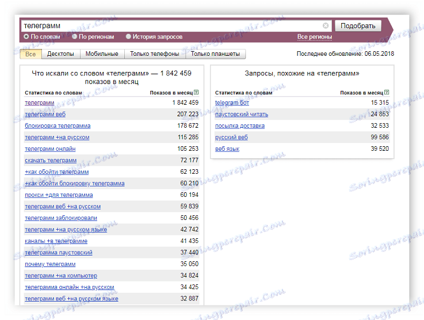Open телеграмма онлайн +на русском link
The image size is (424, 320).
(x=70, y=287)
